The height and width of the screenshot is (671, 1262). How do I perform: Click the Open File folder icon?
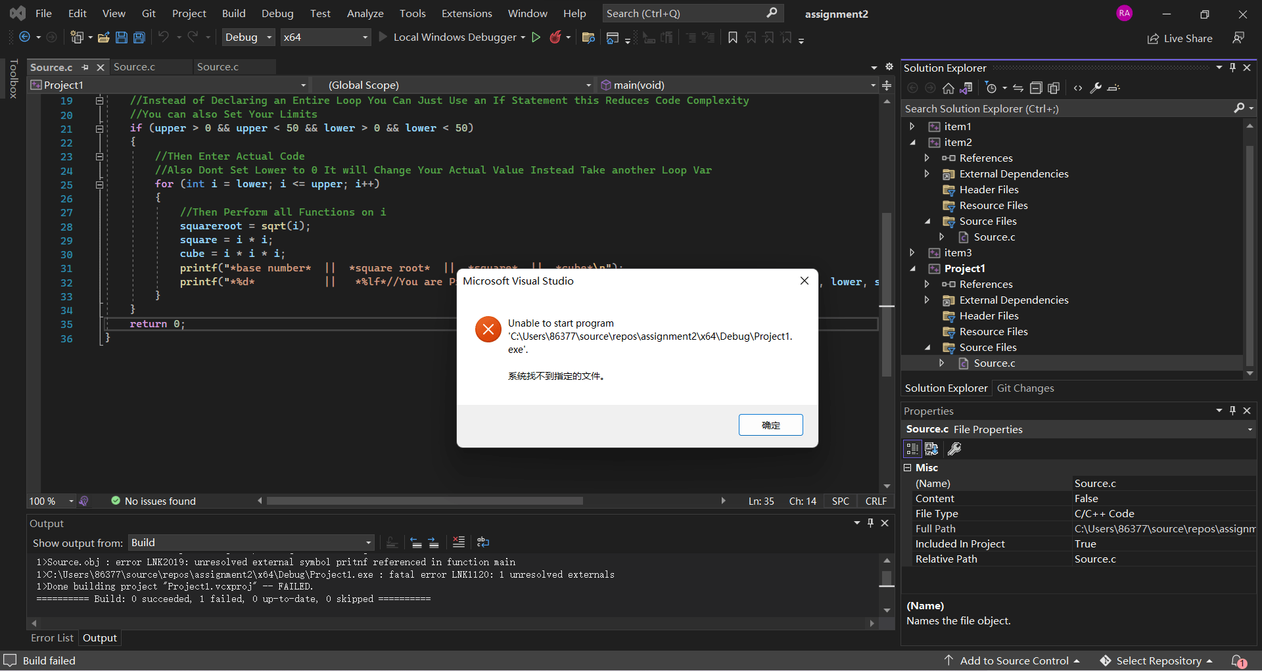(104, 37)
